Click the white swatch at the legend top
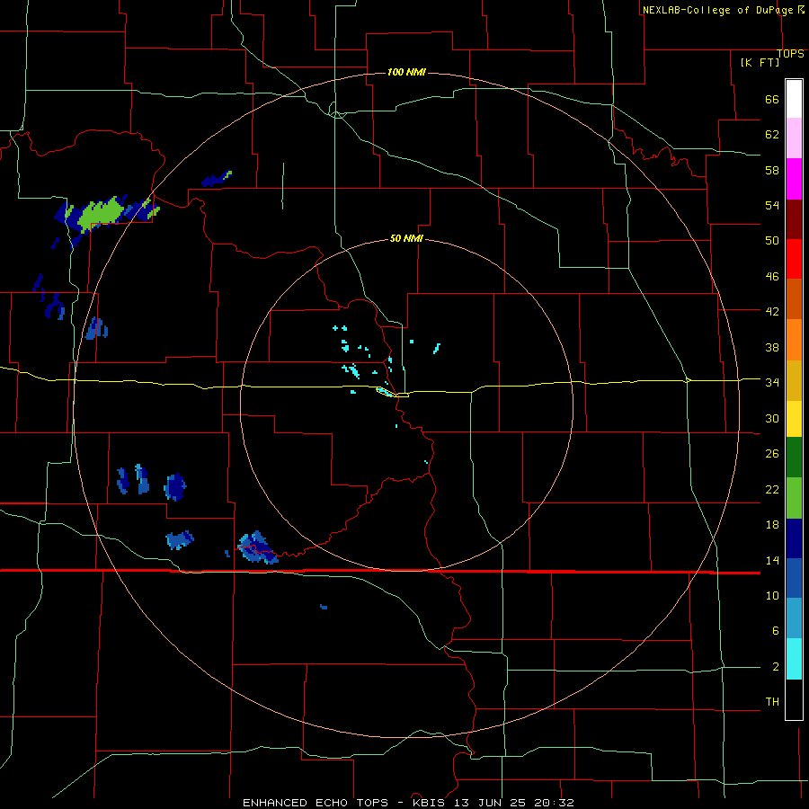 [x=794, y=99]
